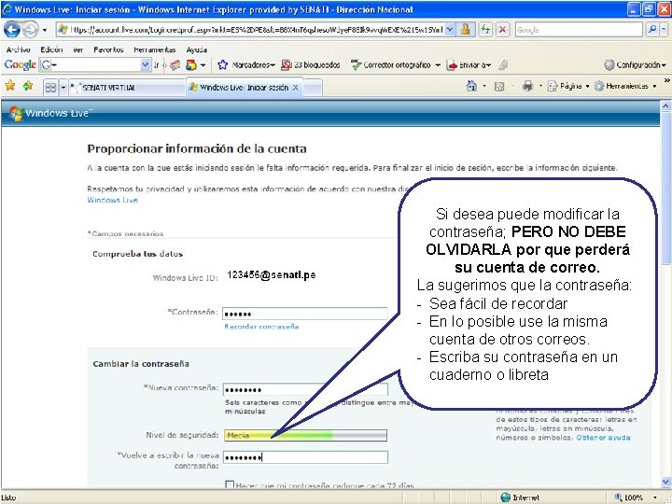Open the tab list dropdown arrow
Screen dimensions: 672x504
[63, 88]
